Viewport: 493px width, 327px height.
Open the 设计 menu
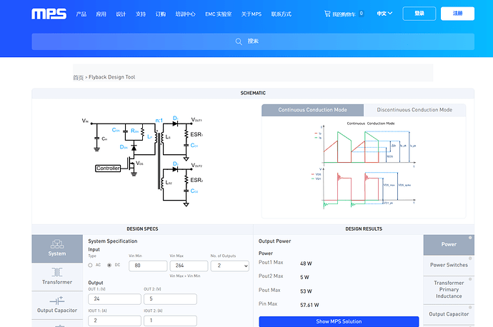pos(121,14)
